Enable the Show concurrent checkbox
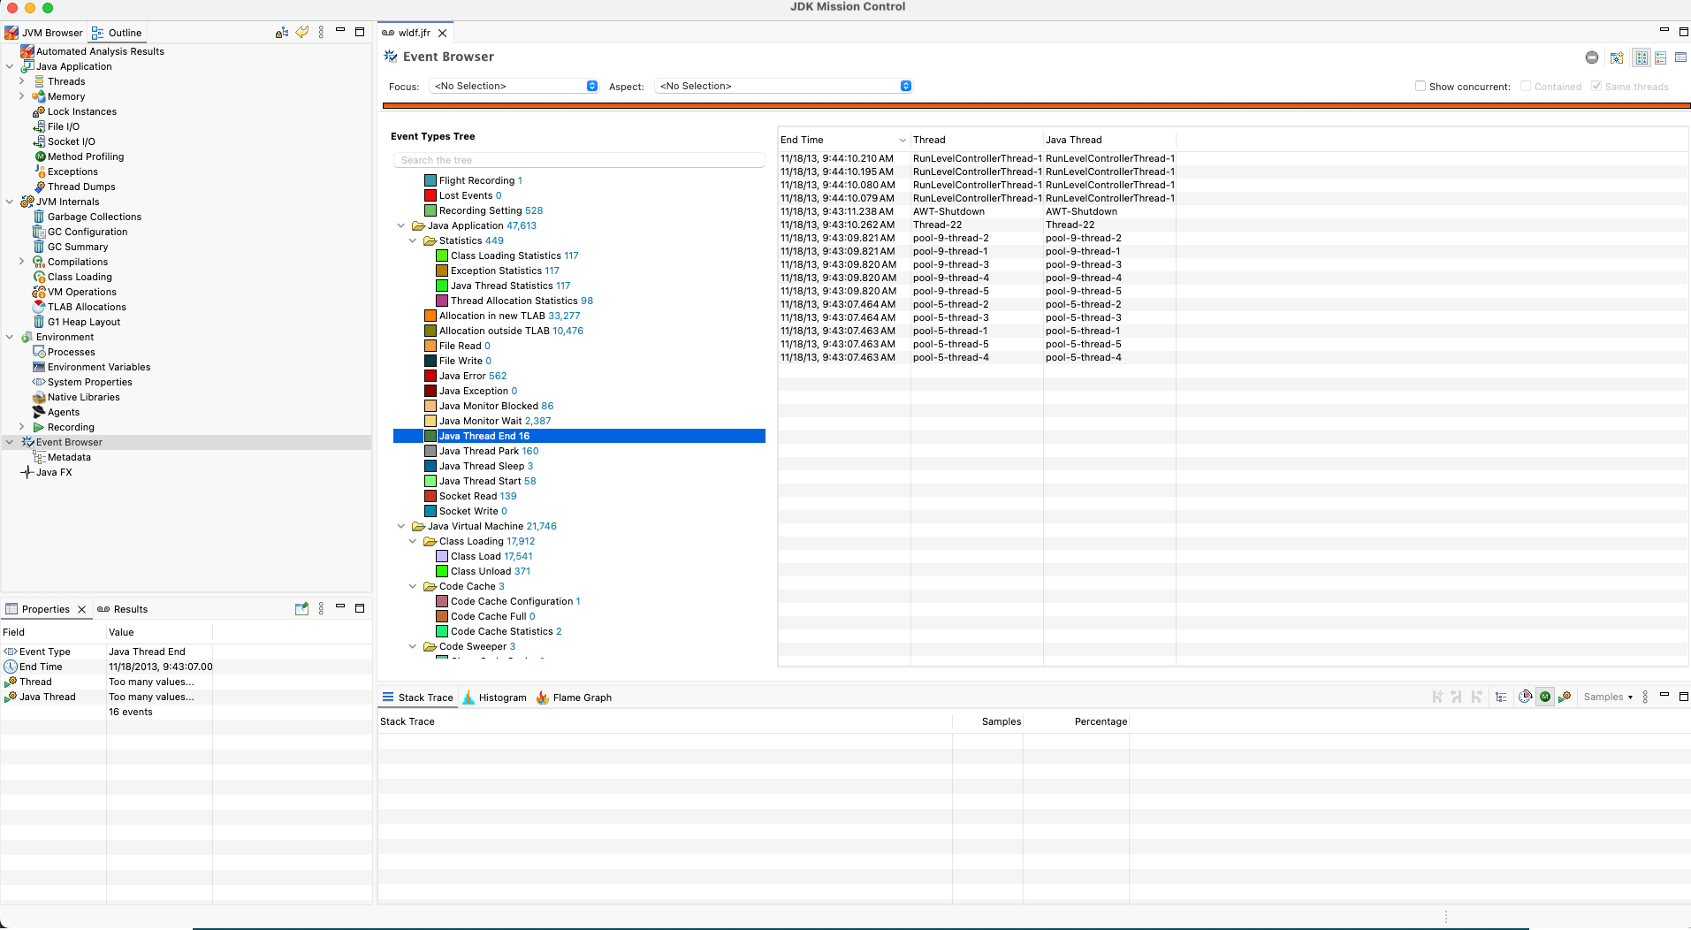Viewport: 1691px width, 930px height. coord(1420,87)
